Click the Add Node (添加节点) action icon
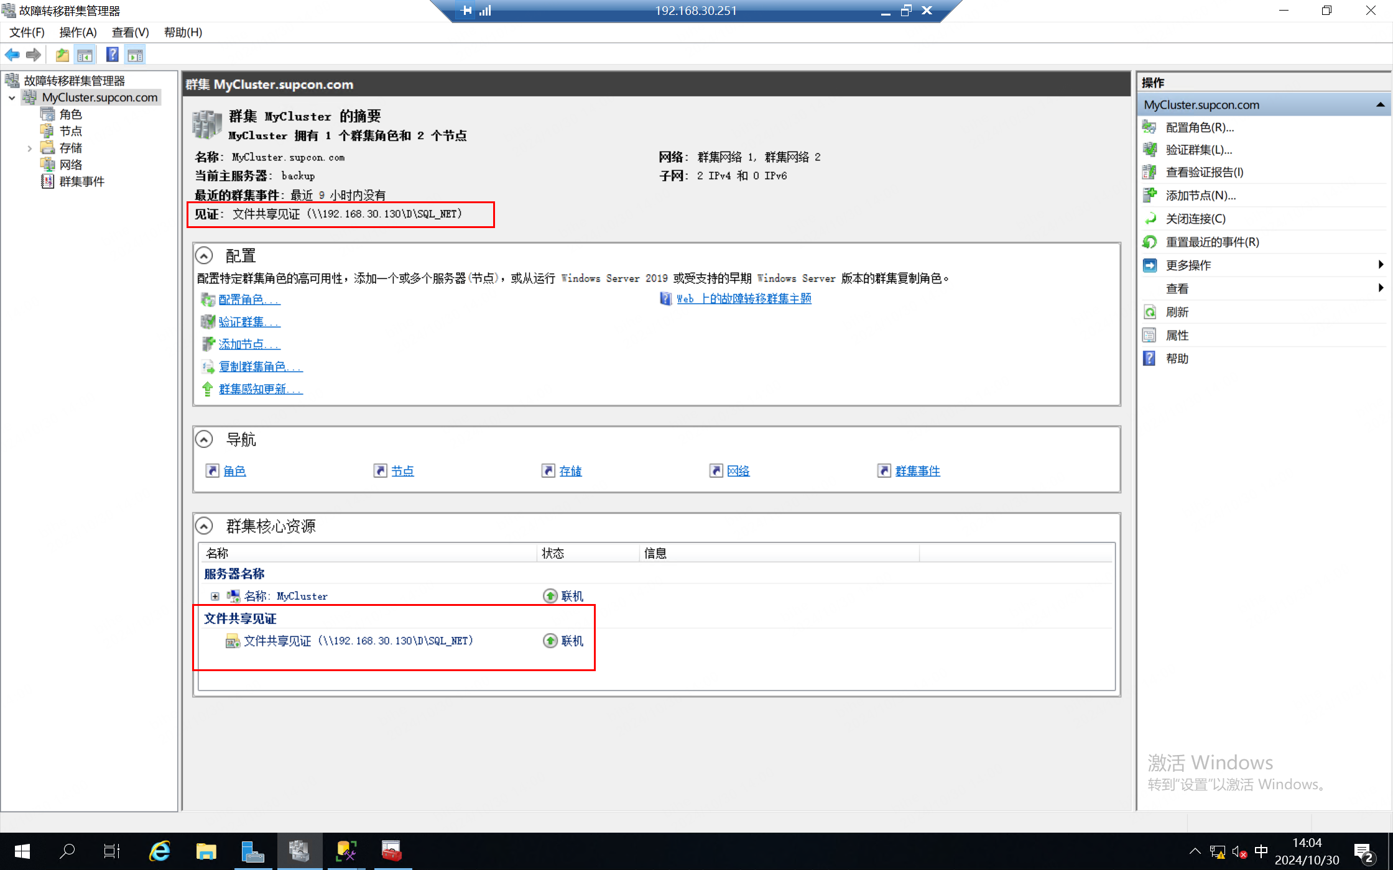Image resolution: width=1393 pixels, height=870 pixels. pyautogui.click(x=1150, y=196)
